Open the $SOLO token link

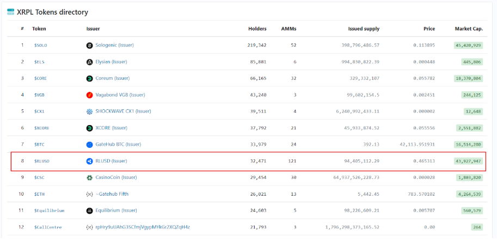point(41,45)
